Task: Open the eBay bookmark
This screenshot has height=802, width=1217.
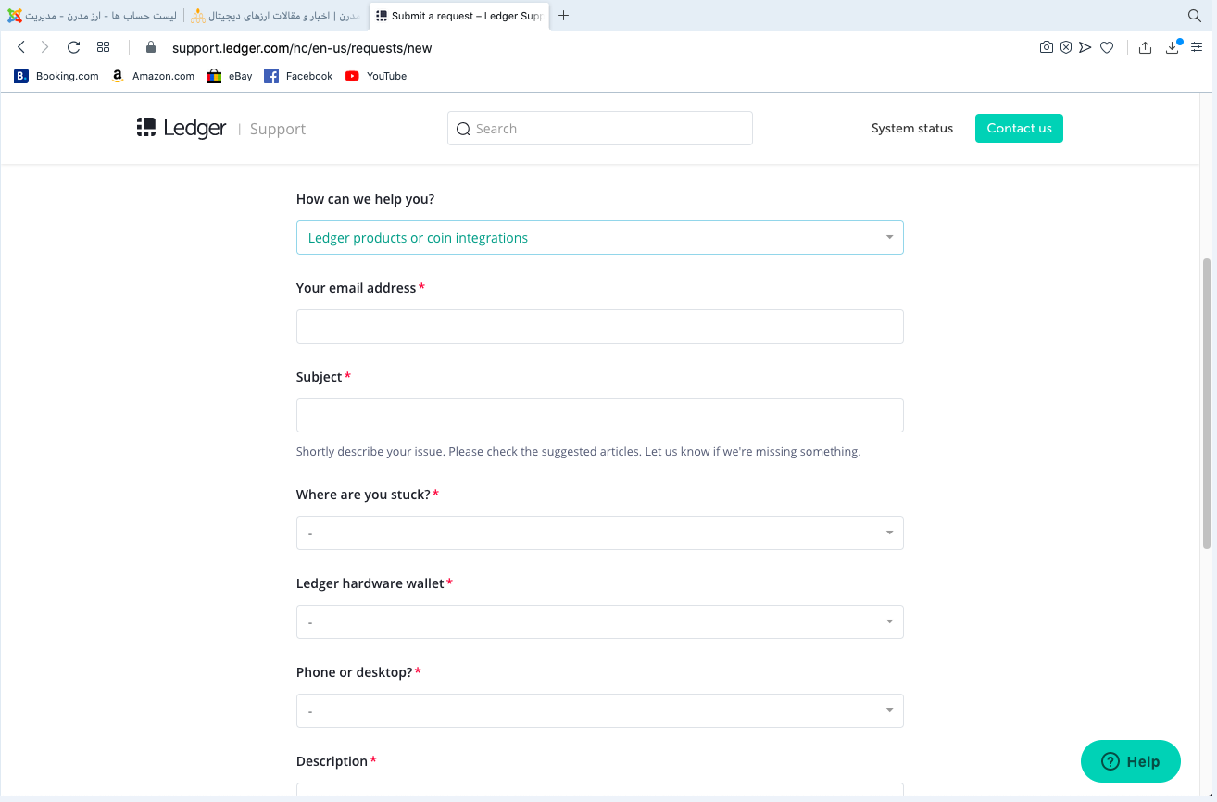Action: (x=230, y=76)
